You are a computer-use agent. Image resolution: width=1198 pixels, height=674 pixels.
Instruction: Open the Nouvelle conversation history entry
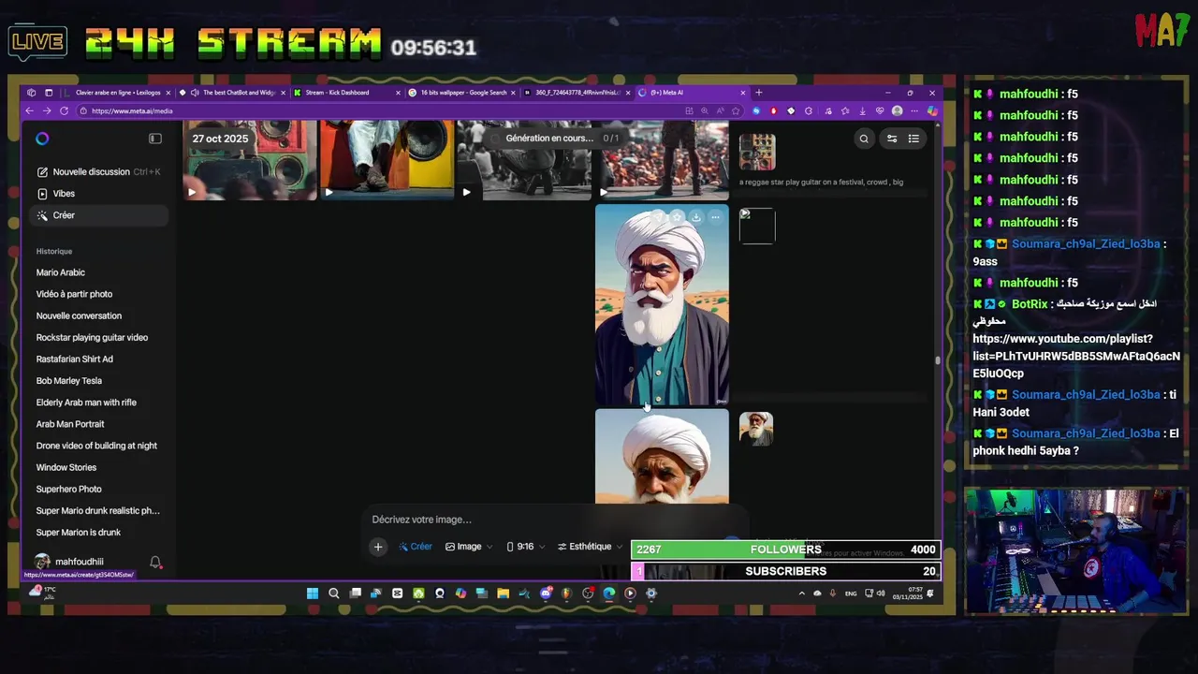79,315
